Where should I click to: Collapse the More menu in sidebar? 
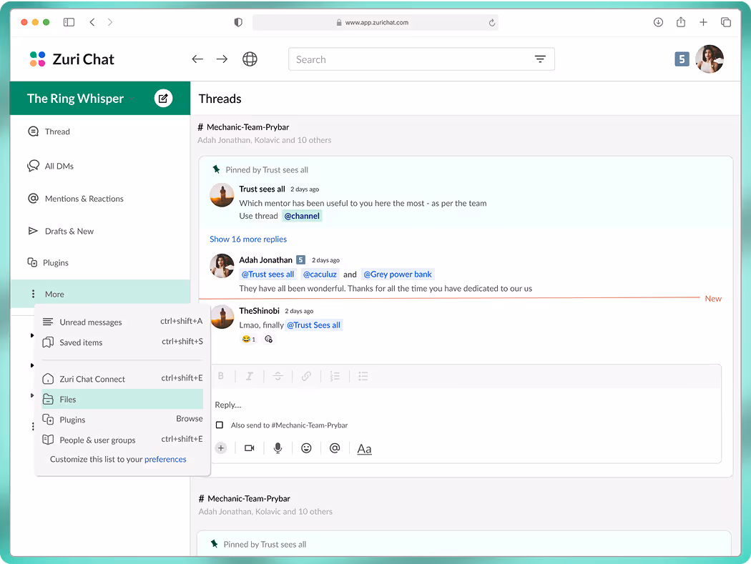click(x=99, y=294)
